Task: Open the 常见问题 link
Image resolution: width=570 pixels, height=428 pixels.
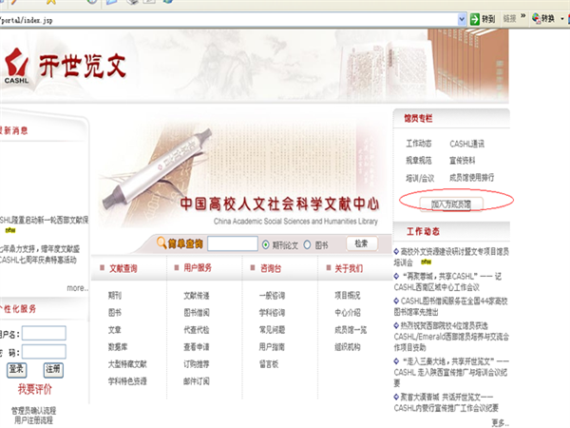Action: 272,330
